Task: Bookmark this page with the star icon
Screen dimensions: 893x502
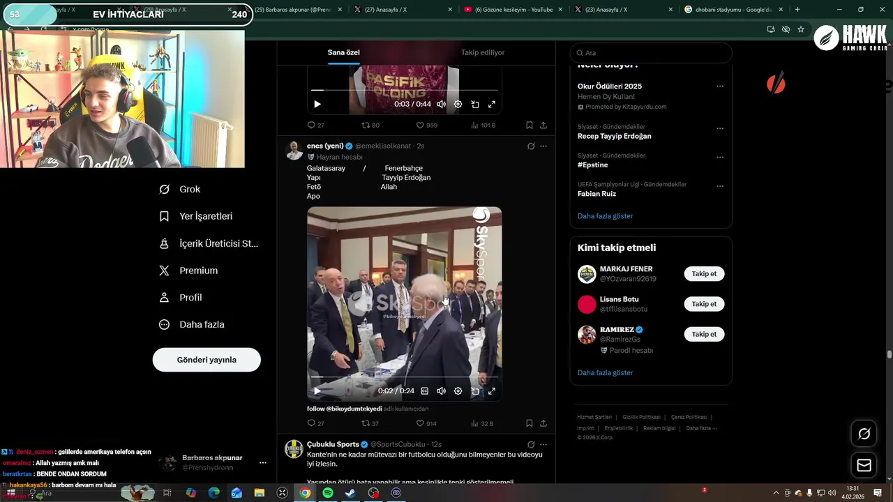Action: (x=801, y=29)
